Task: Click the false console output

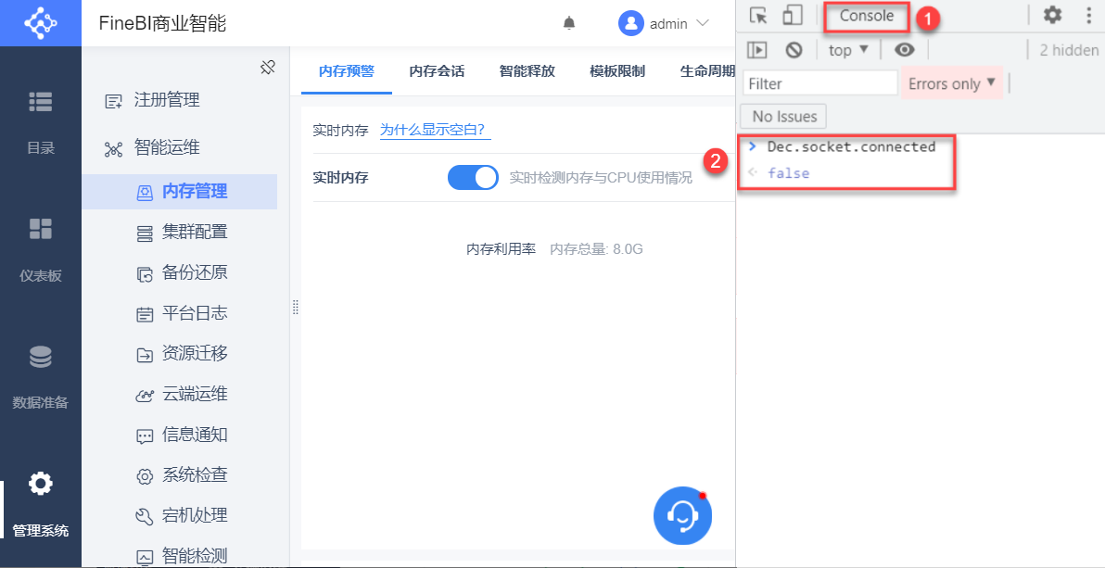Action: (x=788, y=172)
